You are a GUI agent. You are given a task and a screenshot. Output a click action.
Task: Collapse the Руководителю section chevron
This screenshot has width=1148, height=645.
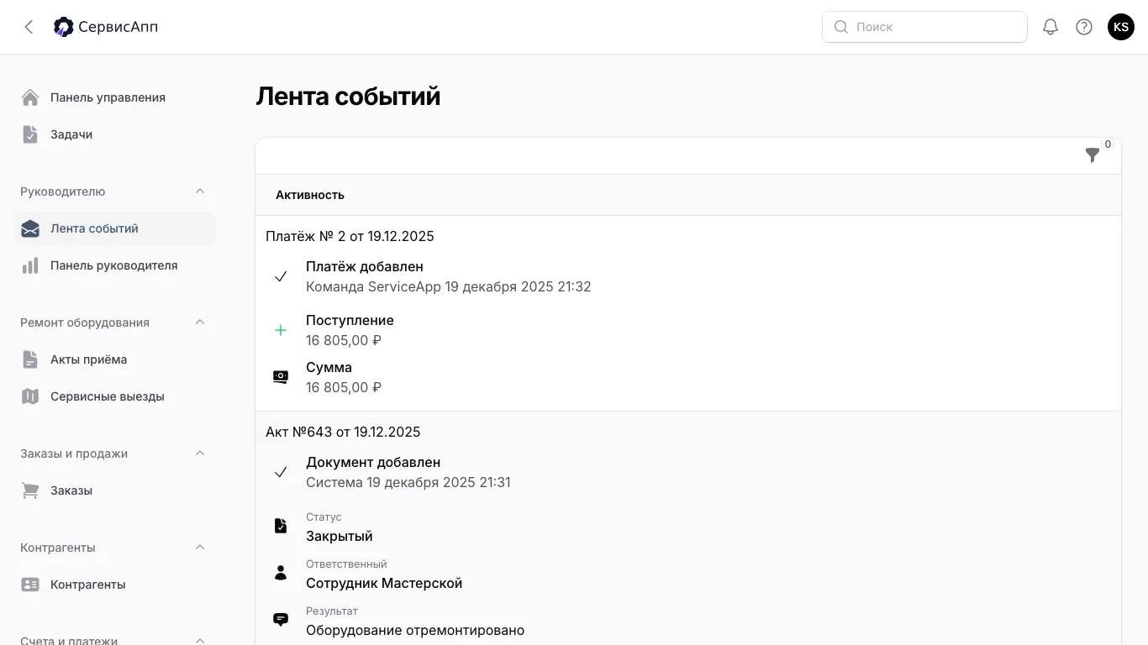200,191
